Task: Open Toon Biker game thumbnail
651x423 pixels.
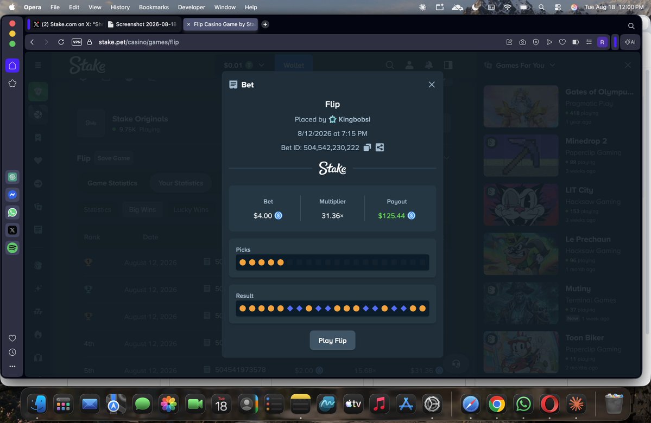Action: coord(521,352)
